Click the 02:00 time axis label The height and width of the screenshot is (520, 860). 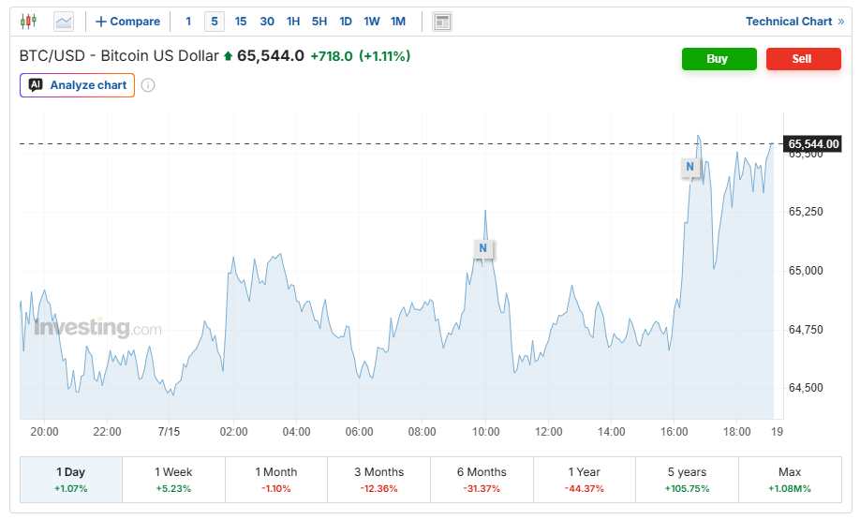(x=233, y=432)
